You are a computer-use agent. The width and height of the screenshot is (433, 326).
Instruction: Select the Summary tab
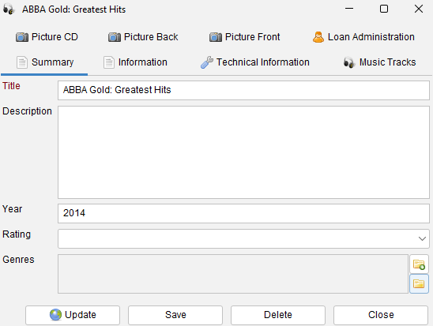45,62
